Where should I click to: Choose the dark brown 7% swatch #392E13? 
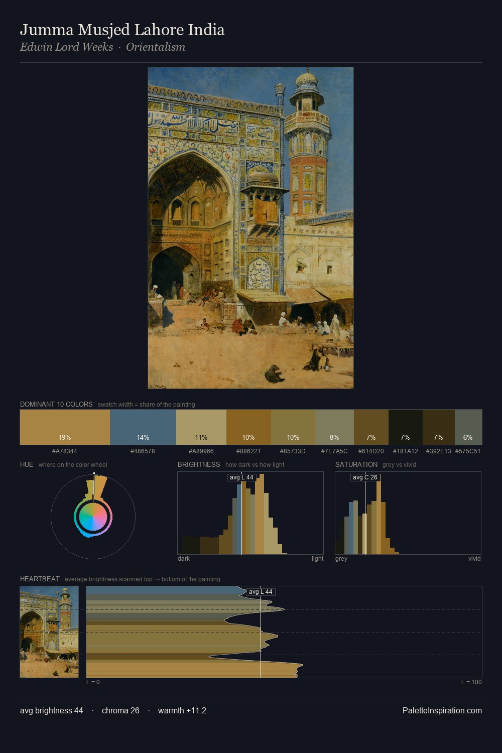[x=439, y=427]
